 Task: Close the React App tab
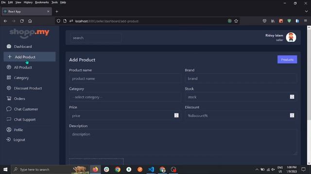(x=48, y=12)
